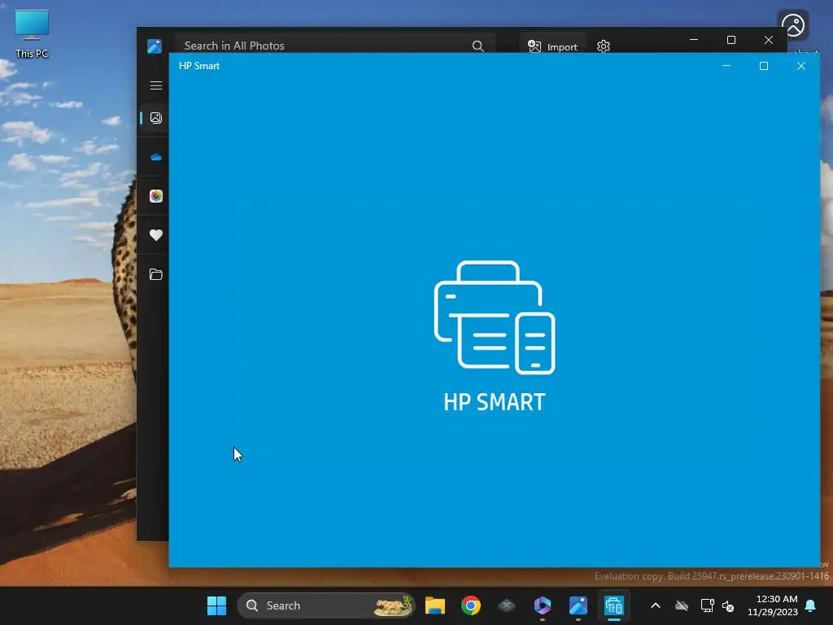Click network status tray icon
The height and width of the screenshot is (625, 833).
[x=707, y=605]
